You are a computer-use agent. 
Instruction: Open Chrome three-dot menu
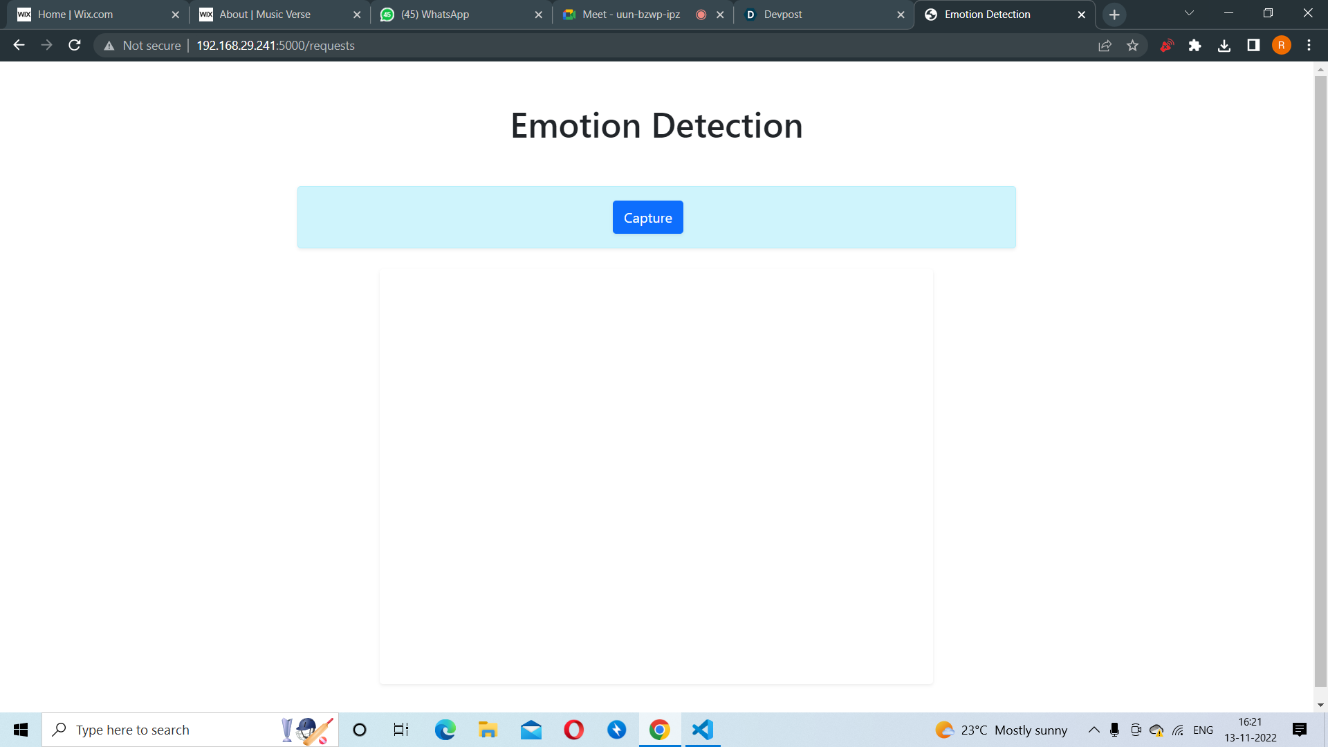1309,46
